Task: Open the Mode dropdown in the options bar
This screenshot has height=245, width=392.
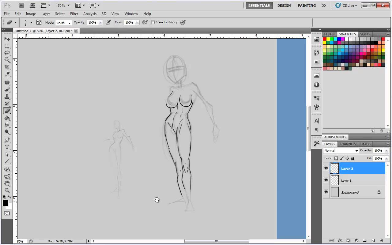Action: coord(63,22)
